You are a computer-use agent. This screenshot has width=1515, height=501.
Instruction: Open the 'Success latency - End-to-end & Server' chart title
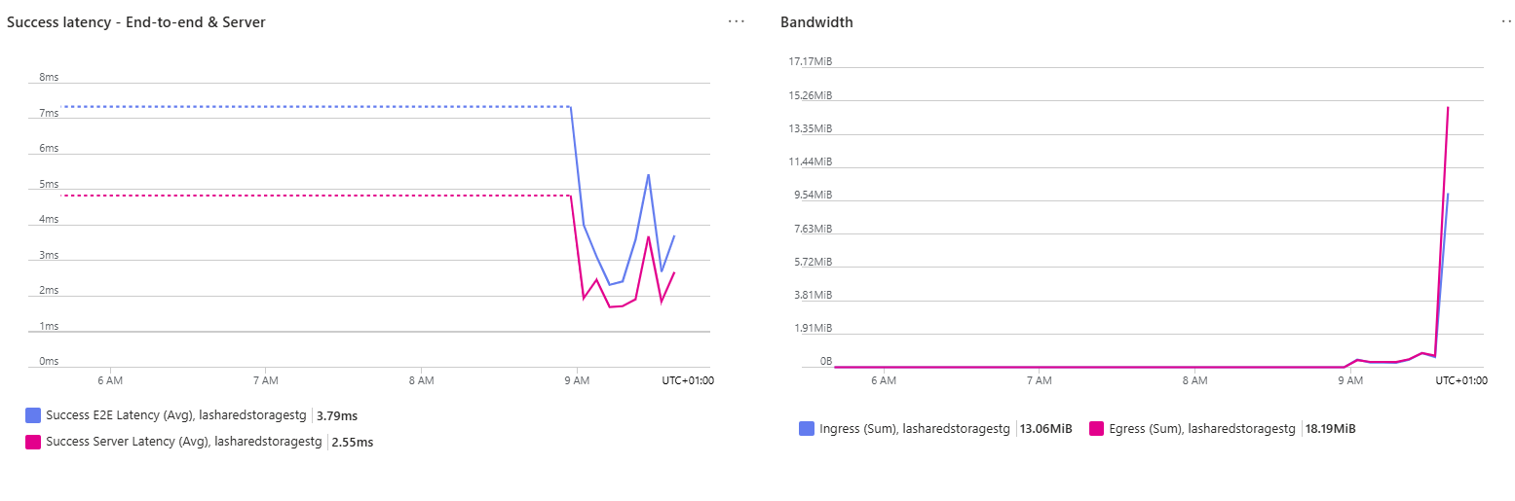(x=136, y=22)
